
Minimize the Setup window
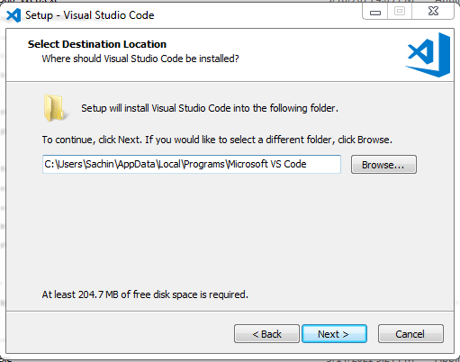[375, 12]
